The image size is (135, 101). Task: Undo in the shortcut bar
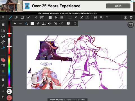pyautogui.click(x=15, y=23)
